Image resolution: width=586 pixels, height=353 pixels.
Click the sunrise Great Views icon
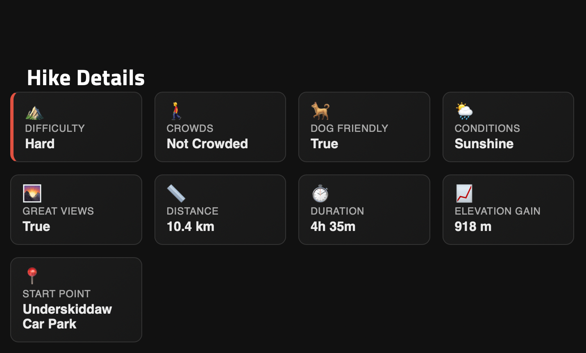tap(32, 194)
